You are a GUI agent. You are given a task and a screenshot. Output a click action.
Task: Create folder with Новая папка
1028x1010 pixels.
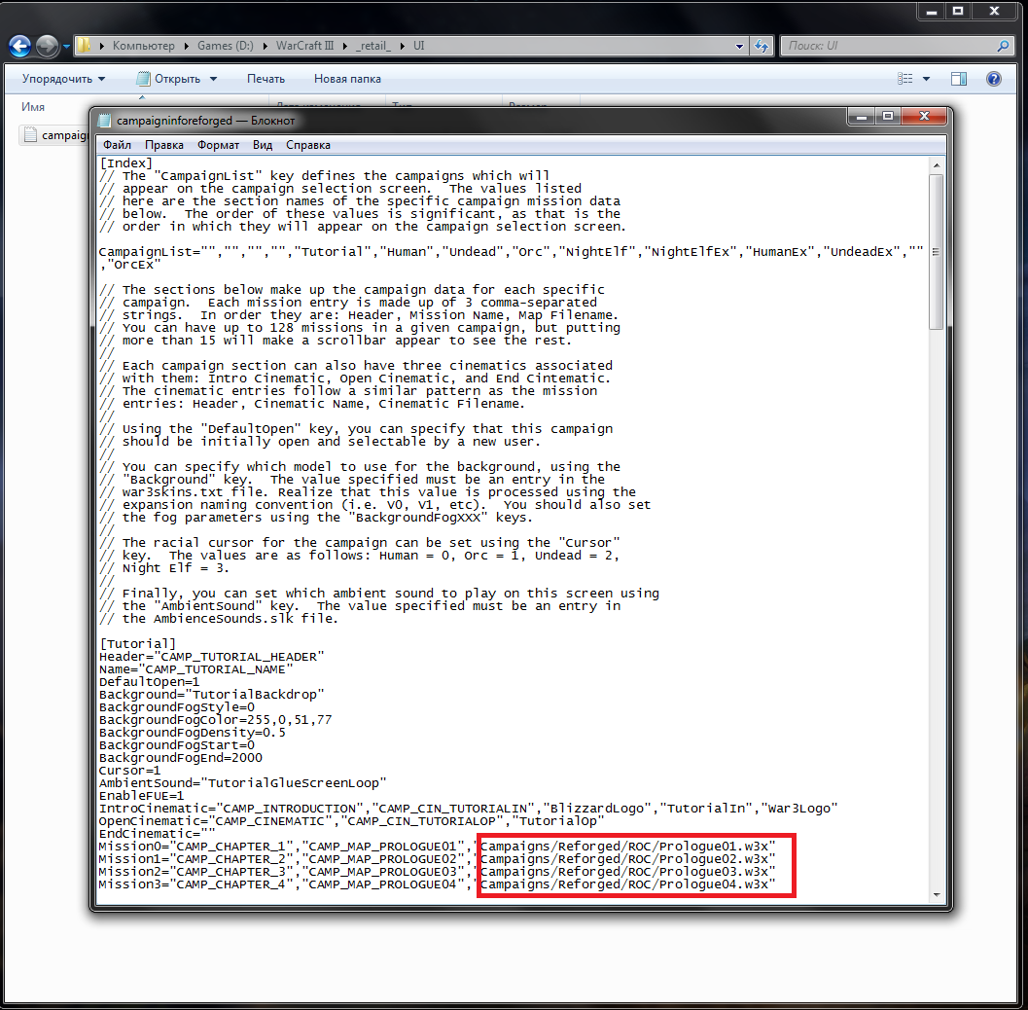pos(347,79)
